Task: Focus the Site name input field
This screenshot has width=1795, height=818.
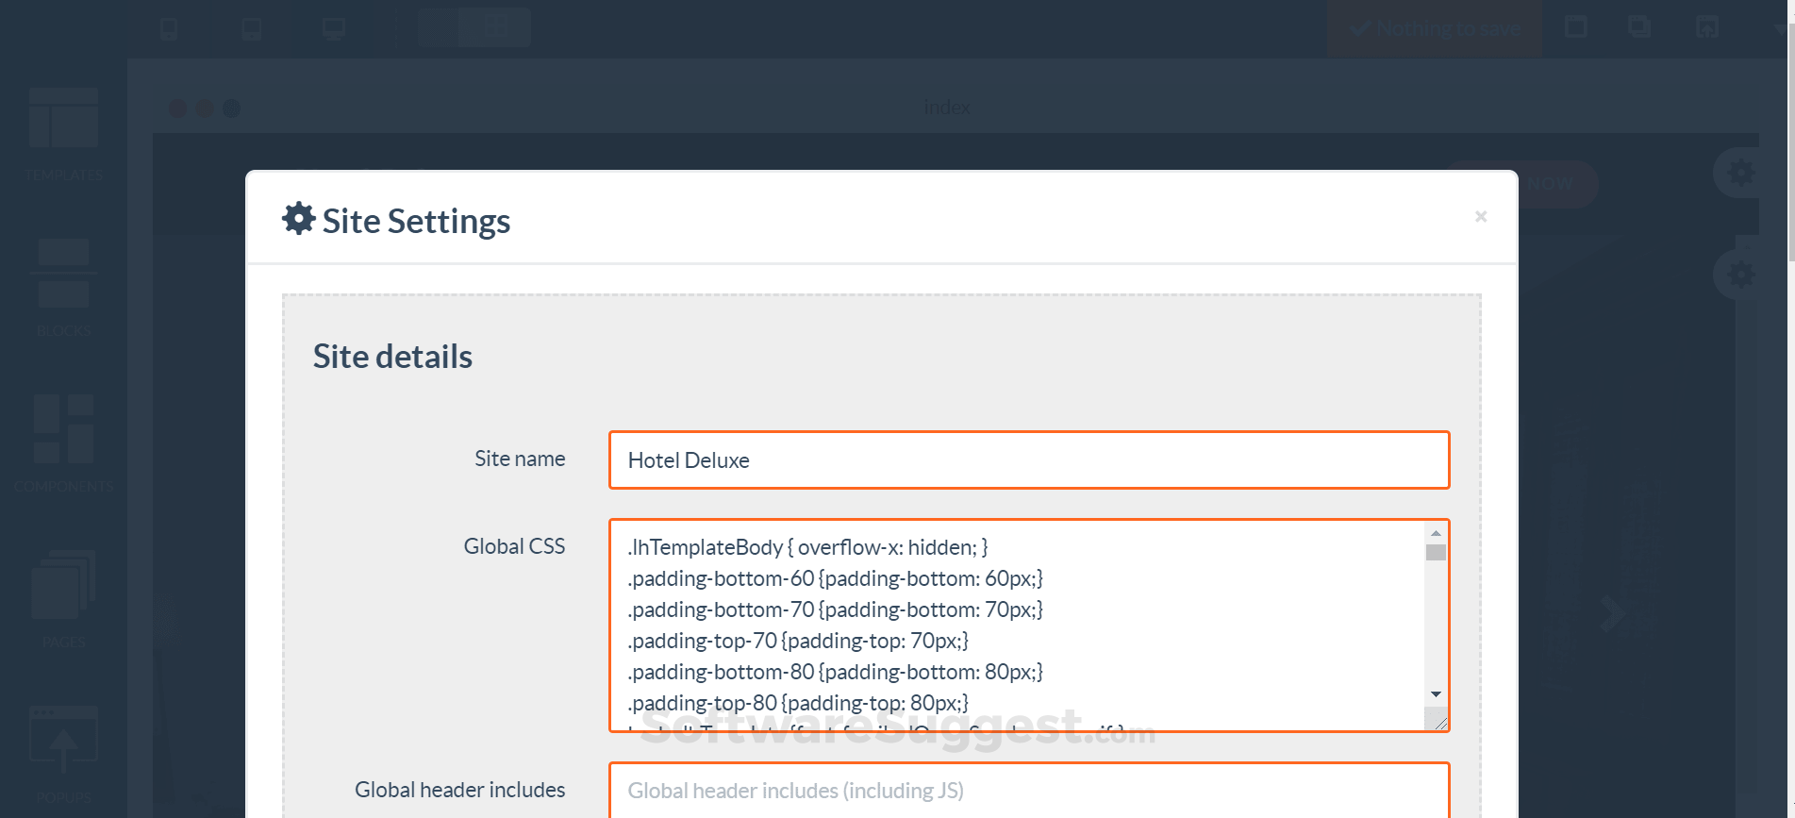Action: (1028, 460)
